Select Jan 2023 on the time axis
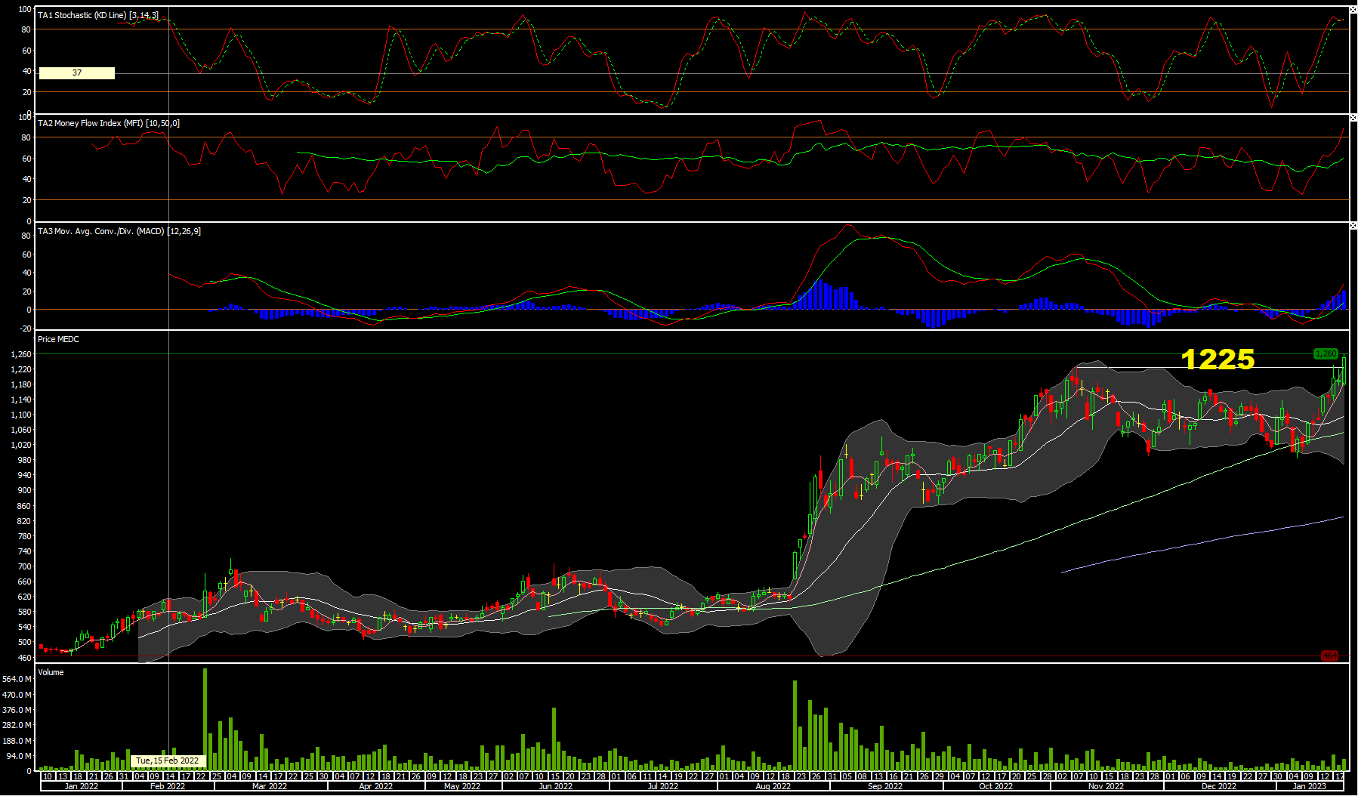Screen dimensions: 1358x796 coord(1310,786)
